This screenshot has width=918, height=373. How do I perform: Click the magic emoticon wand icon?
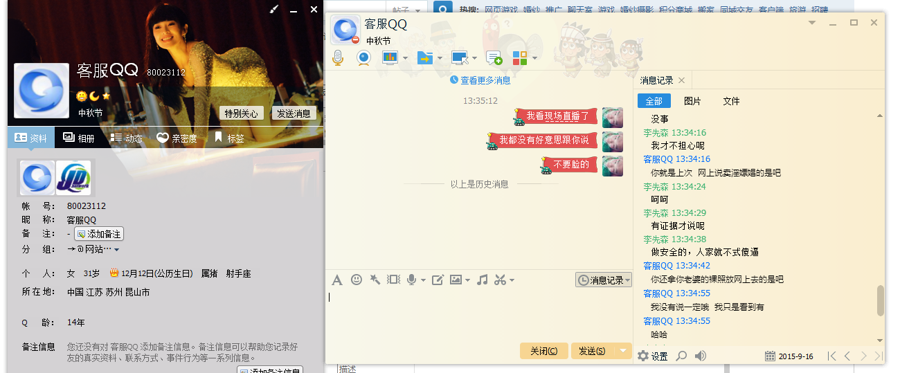click(x=375, y=280)
